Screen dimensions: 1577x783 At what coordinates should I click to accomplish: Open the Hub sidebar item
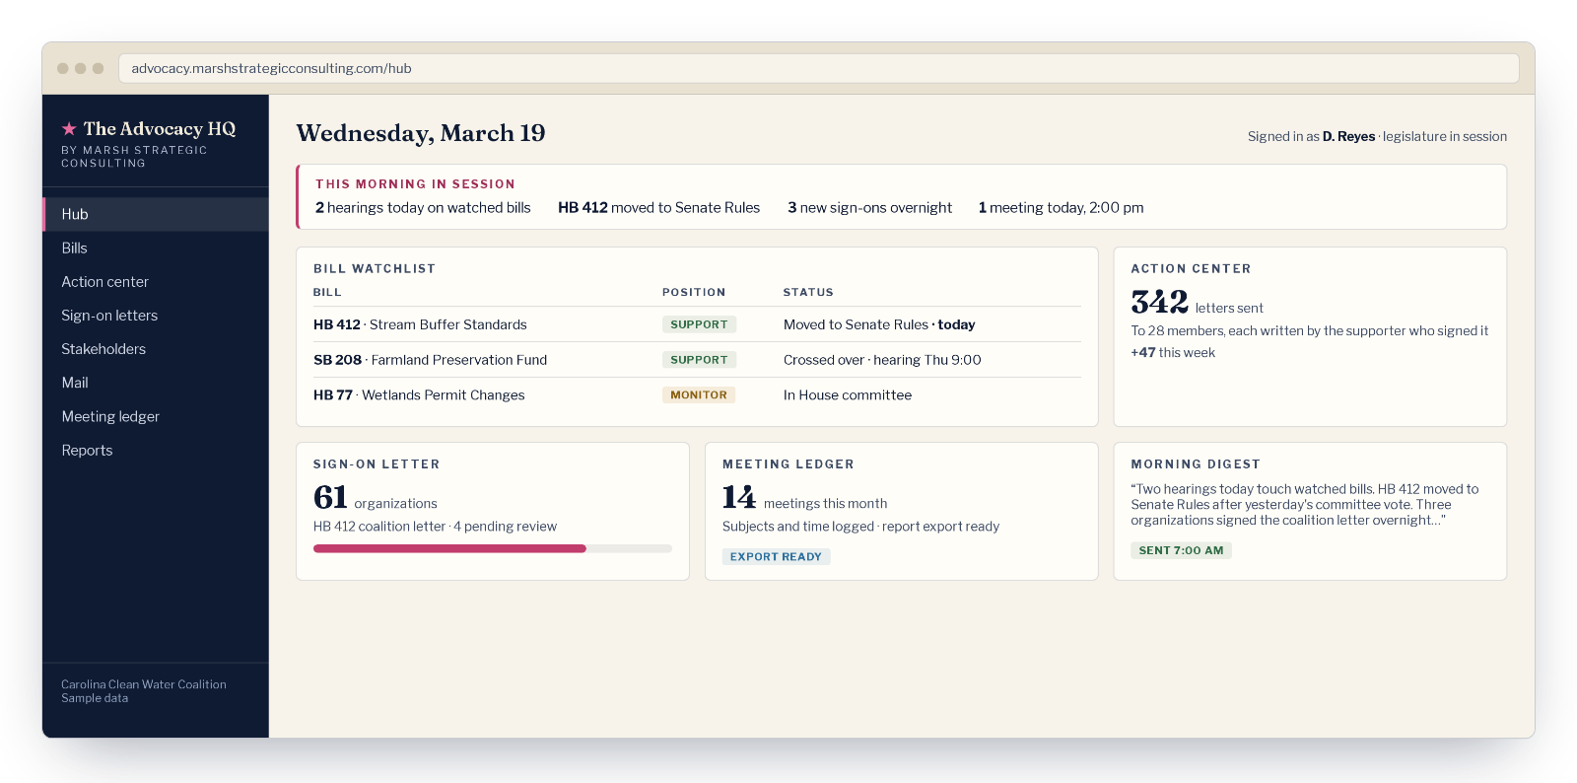pos(156,214)
